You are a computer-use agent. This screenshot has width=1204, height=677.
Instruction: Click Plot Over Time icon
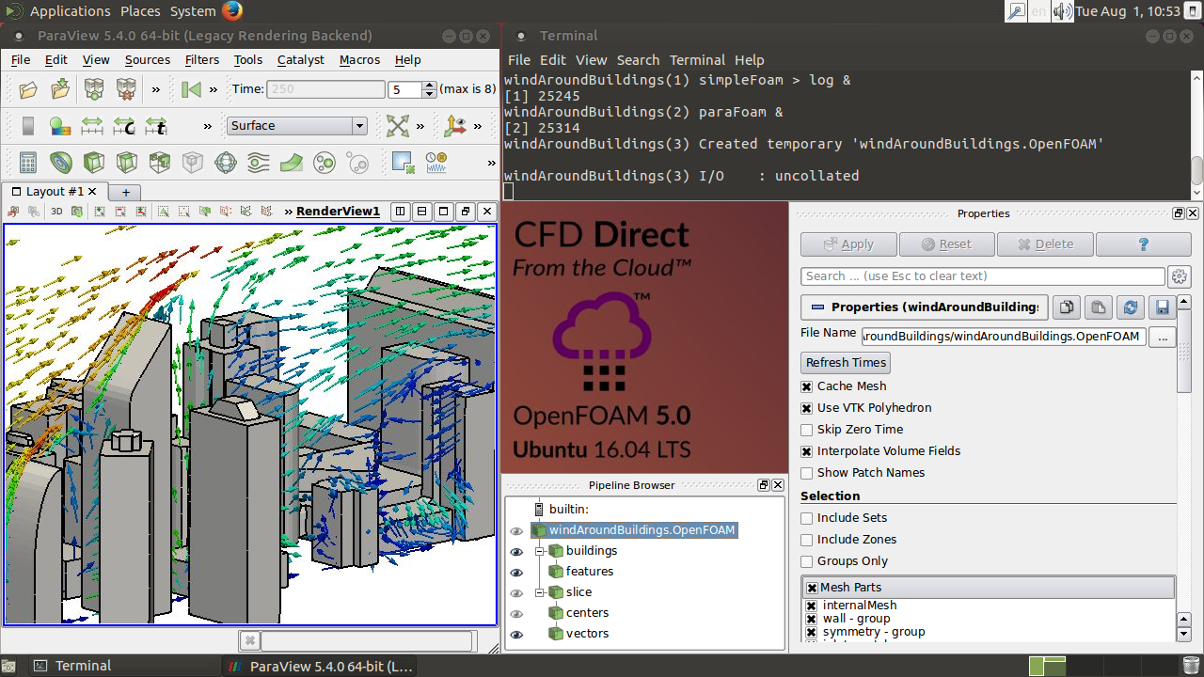coord(436,163)
